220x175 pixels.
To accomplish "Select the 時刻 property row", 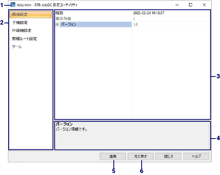I will click(x=132, y=13).
